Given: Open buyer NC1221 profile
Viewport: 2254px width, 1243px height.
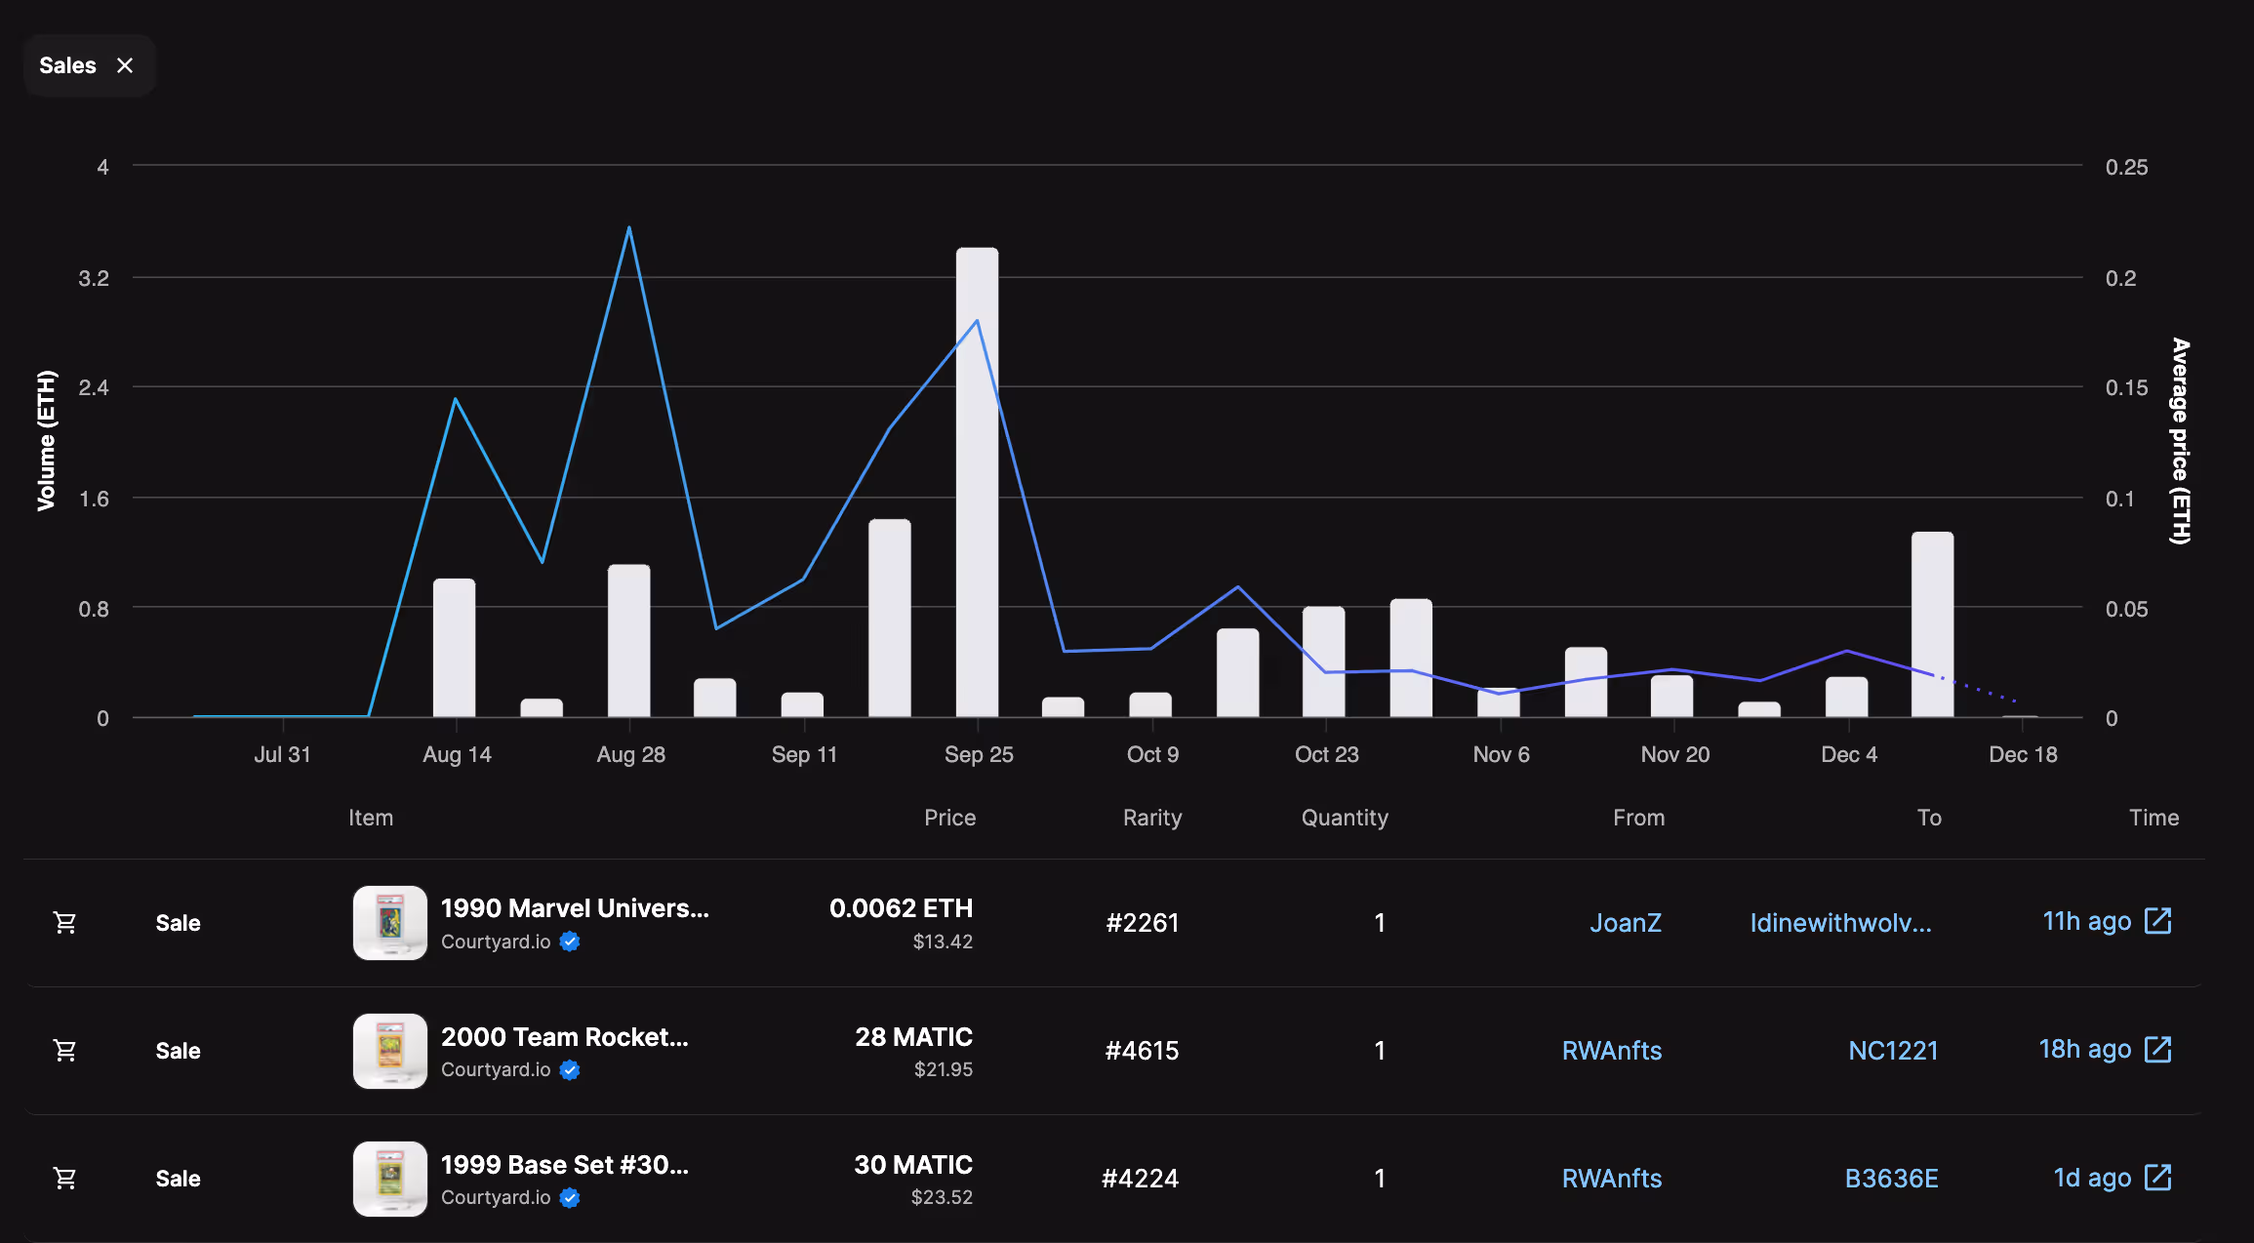Looking at the screenshot, I should (1892, 1051).
